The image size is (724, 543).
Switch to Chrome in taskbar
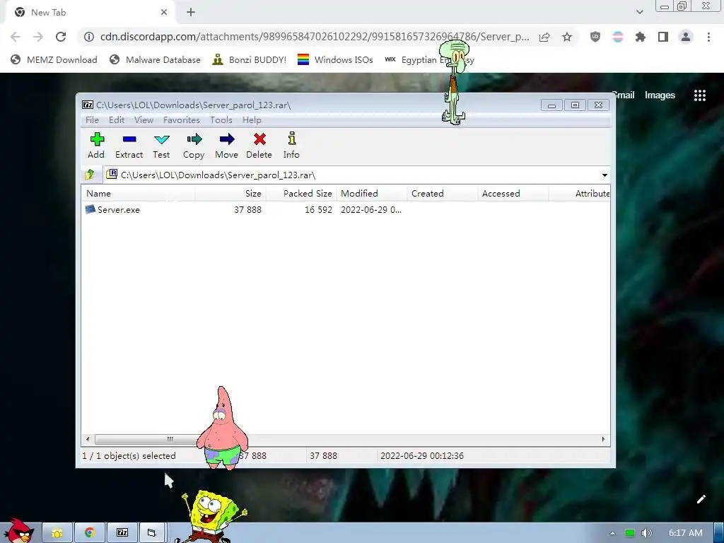(x=90, y=533)
